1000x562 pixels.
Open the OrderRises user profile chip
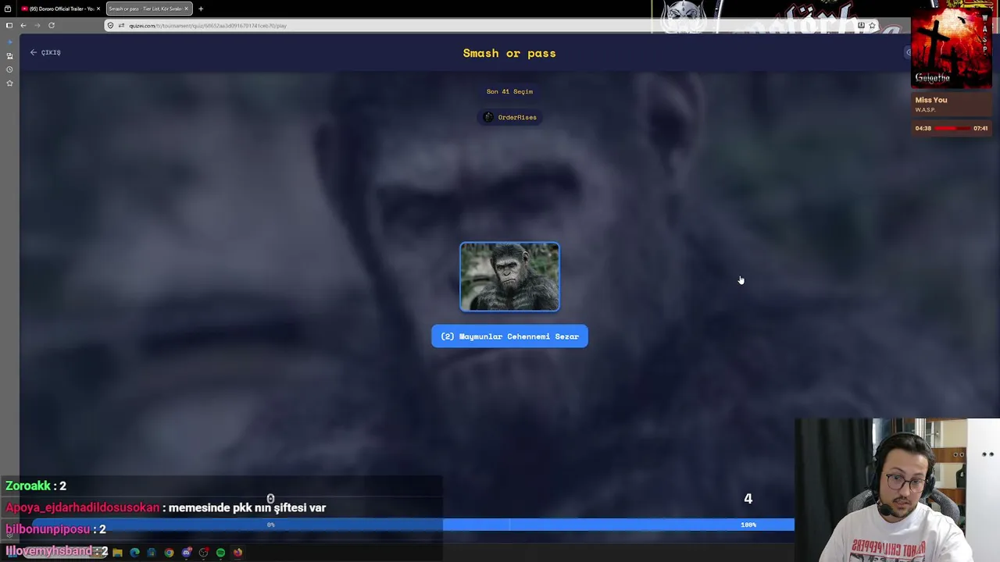click(509, 117)
